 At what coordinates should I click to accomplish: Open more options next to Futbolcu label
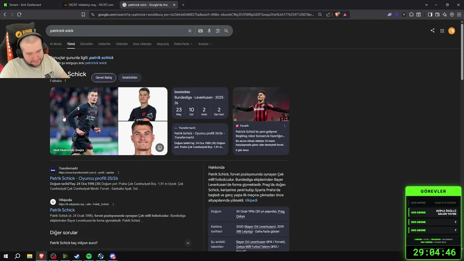65,80
